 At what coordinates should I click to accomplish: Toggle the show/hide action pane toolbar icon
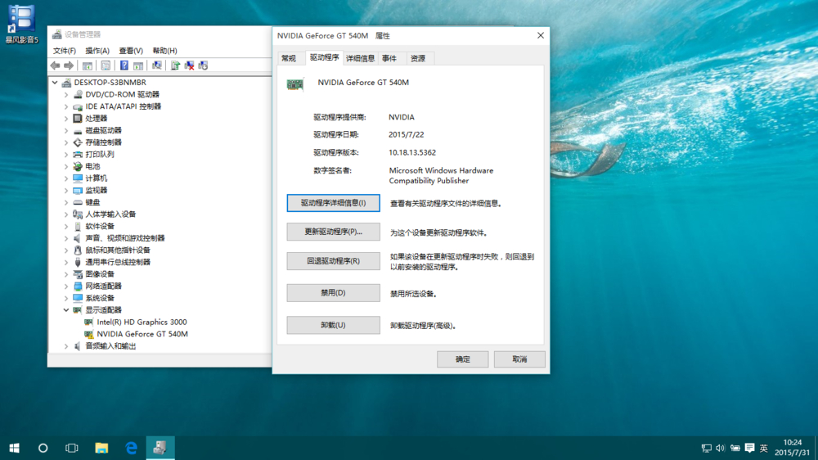[138, 65]
